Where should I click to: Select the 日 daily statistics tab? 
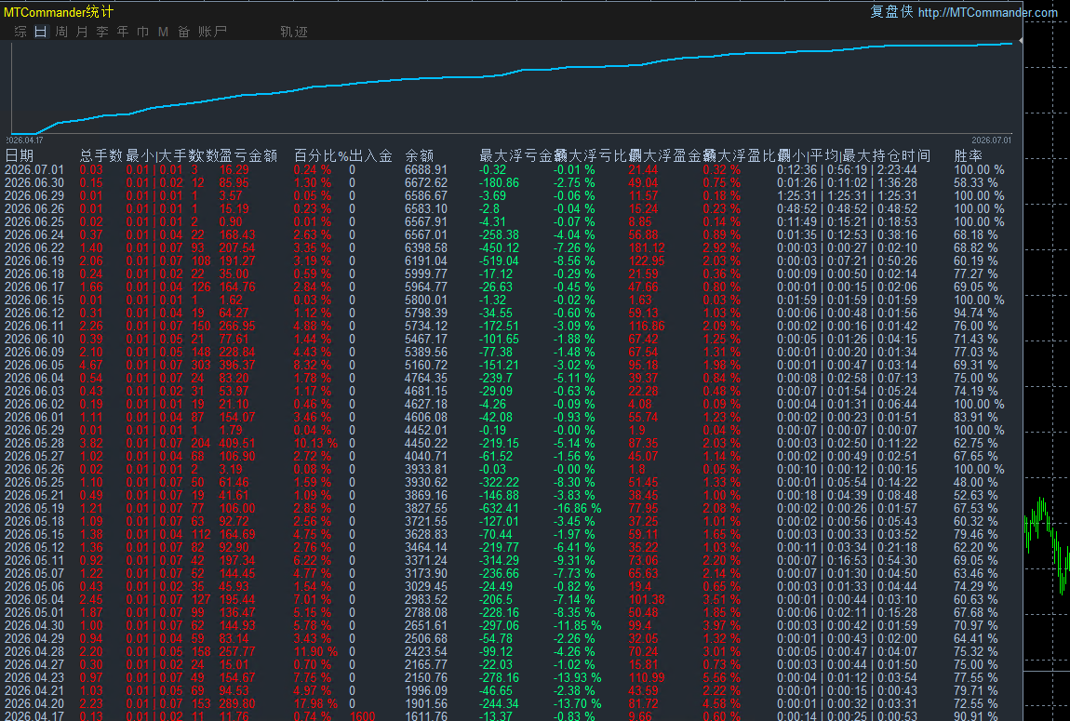(x=41, y=32)
